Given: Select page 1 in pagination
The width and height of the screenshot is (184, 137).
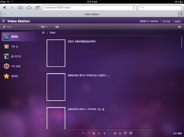Looking at the screenshot, I should coord(94,133).
